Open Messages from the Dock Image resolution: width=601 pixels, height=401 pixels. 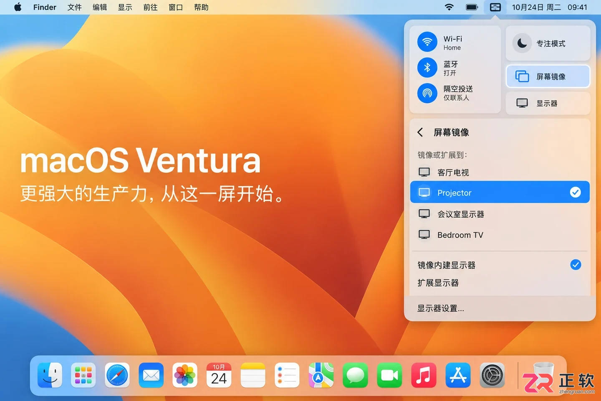(x=355, y=375)
